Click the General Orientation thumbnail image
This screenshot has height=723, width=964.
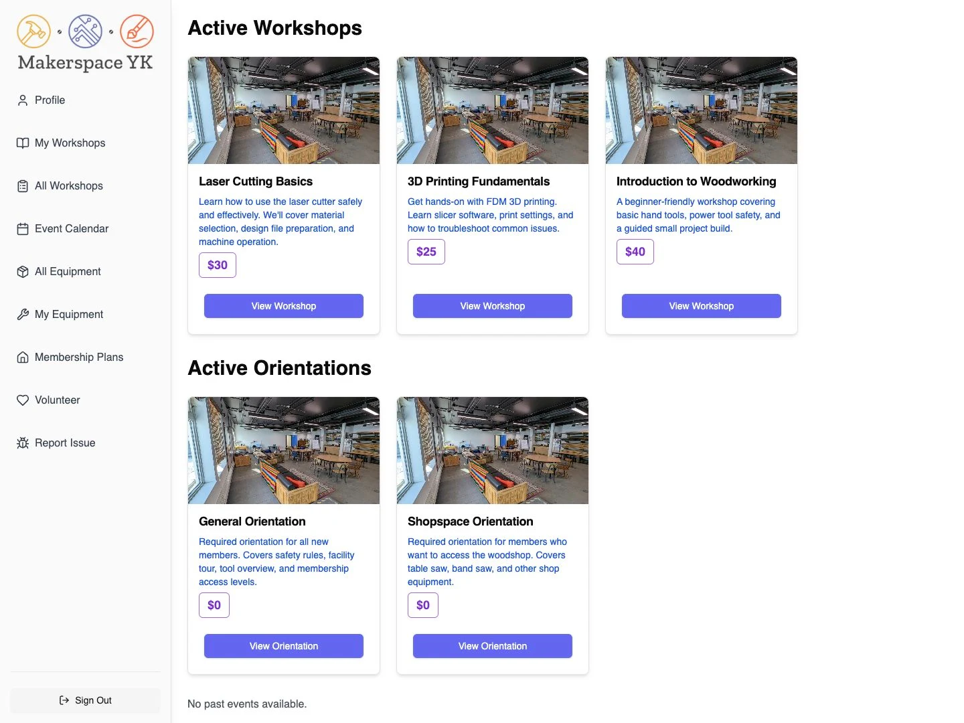pyautogui.click(x=284, y=451)
